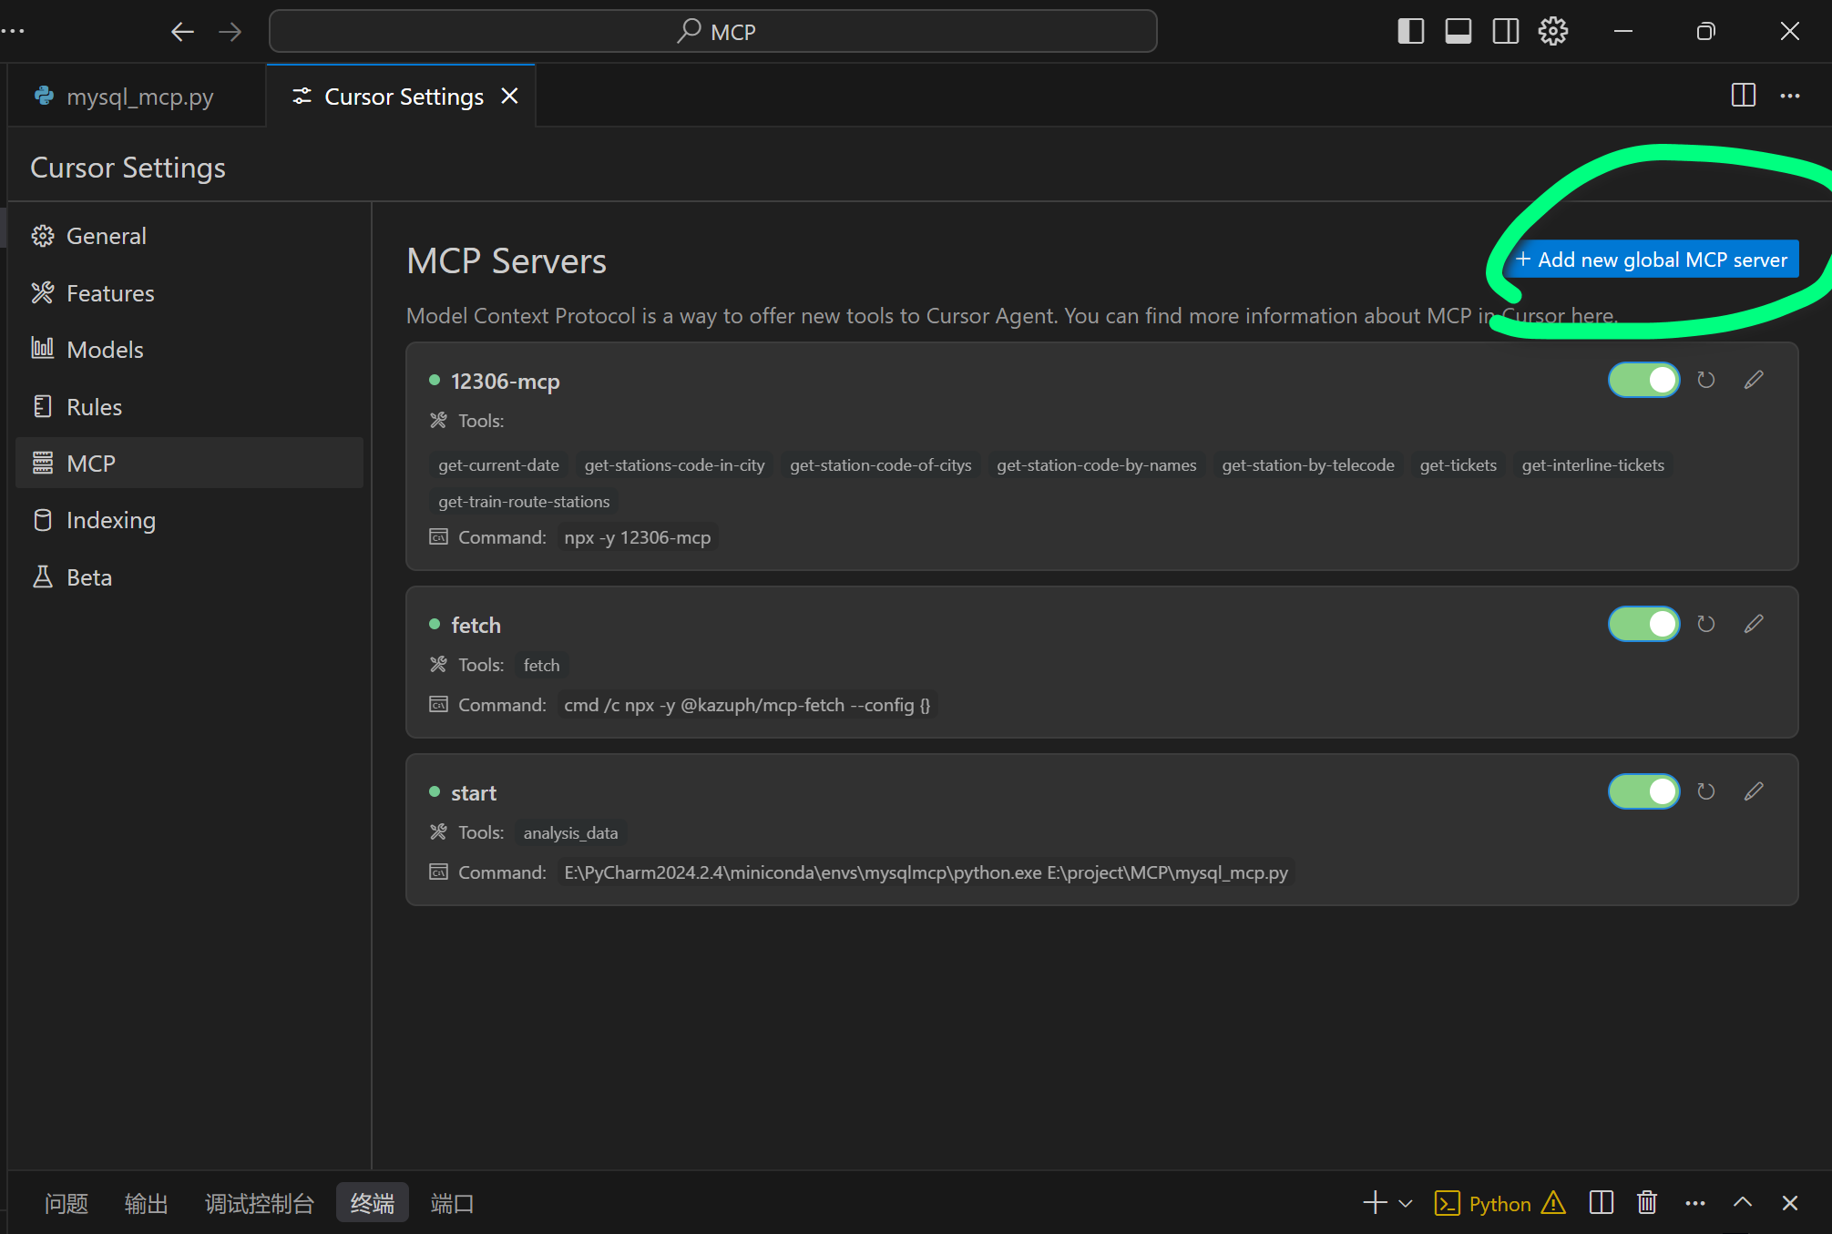Open the new terminal profile dropdown arrow
Image resolution: width=1832 pixels, height=1234 pixels.
tap(1405, 1203)
